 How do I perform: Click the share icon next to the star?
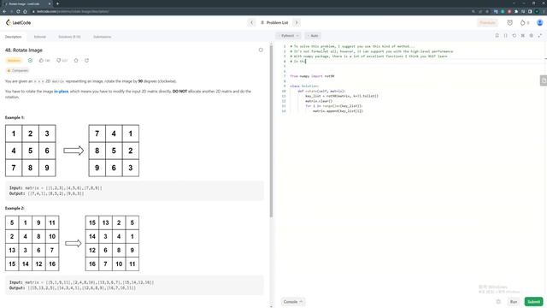pyautogui.click(x=86, y=61)
